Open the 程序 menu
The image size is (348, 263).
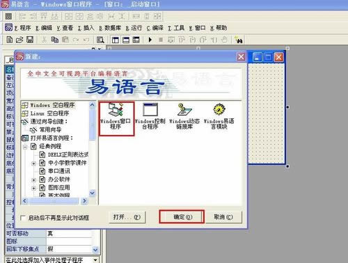pyautogui.click(x=22, y=28)
